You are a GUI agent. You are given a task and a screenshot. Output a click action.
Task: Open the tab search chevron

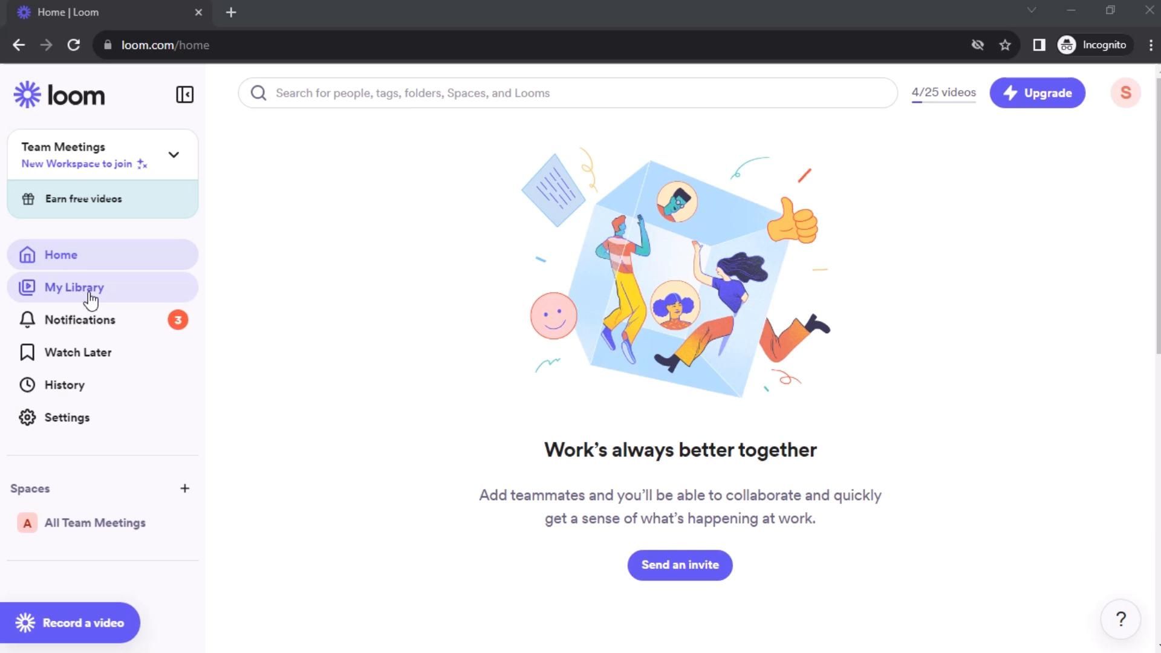click(1032, 10)
